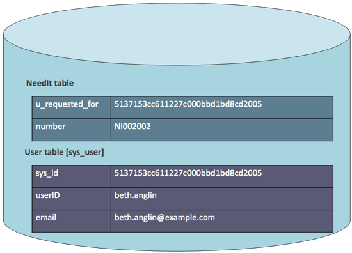Click the beth.anglin@example.com email value
The height and width of the screenshot is (253, 352).
164,218
